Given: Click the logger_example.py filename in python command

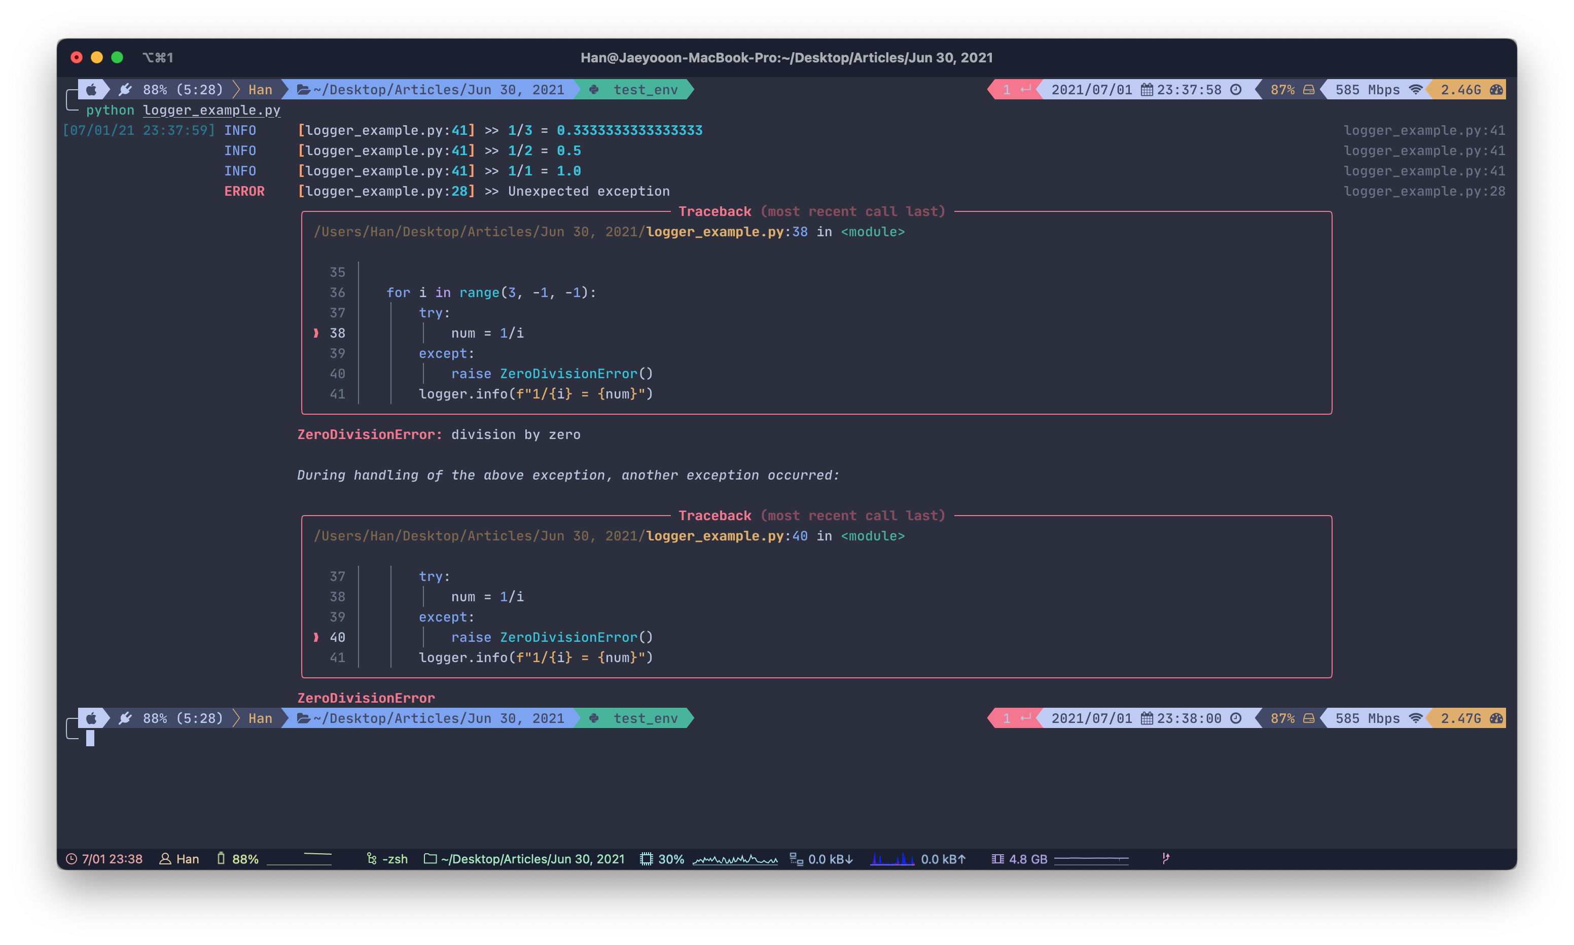Looking at the screenshot, I should 211,110.
